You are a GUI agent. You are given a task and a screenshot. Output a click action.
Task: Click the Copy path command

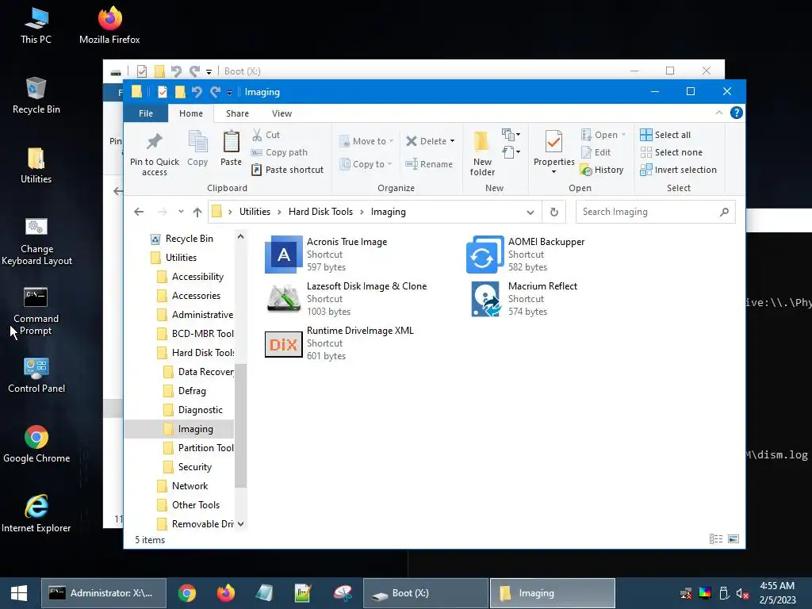pyautogui.click(x=280, y=152)
